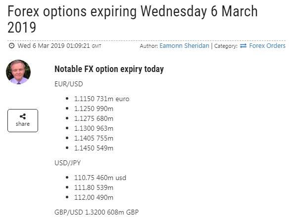Viewport: 292px width, 220px height.
Task: Select the 1.1150 731m euro entry
Action: [101, 99]
